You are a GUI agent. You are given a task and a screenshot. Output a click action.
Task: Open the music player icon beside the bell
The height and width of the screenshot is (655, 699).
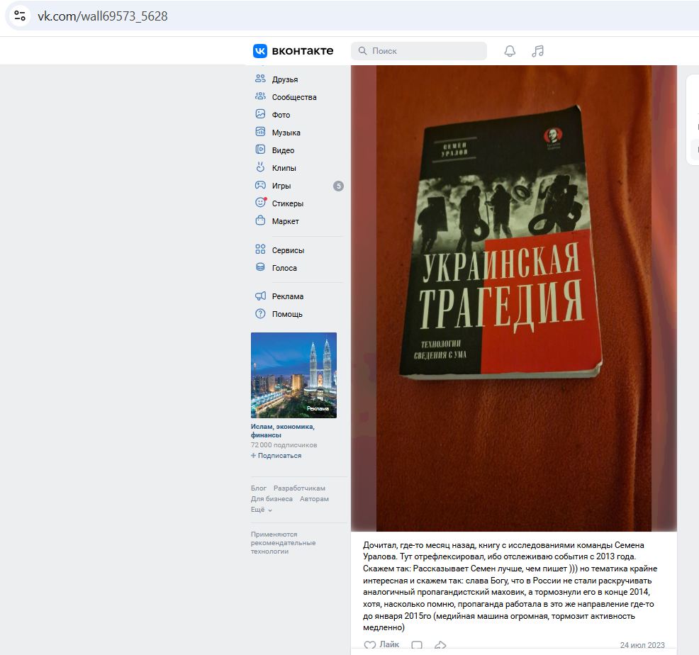[537, 50]
